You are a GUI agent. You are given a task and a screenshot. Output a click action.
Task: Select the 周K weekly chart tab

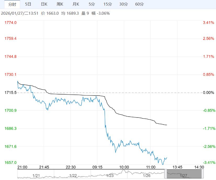pos(60,4)
